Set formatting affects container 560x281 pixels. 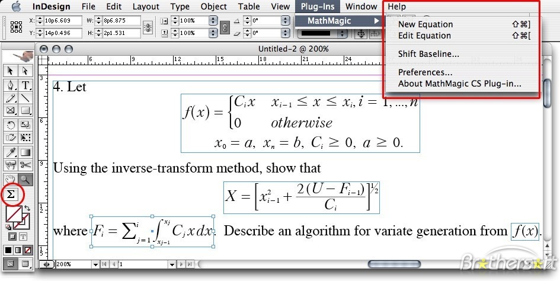point(12,237)
